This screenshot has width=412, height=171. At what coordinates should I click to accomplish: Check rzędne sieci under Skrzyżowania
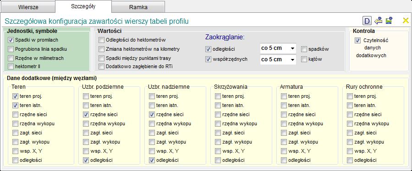218,115
